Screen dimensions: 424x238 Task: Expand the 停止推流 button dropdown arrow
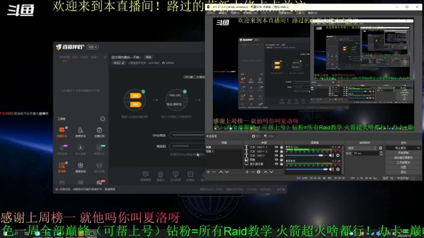click(418, 148)
